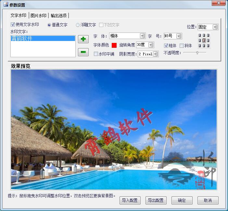The height and width of the screenshot is (211, 228).
Task: Click the 导出配置 button
Action: coord(156,200)
